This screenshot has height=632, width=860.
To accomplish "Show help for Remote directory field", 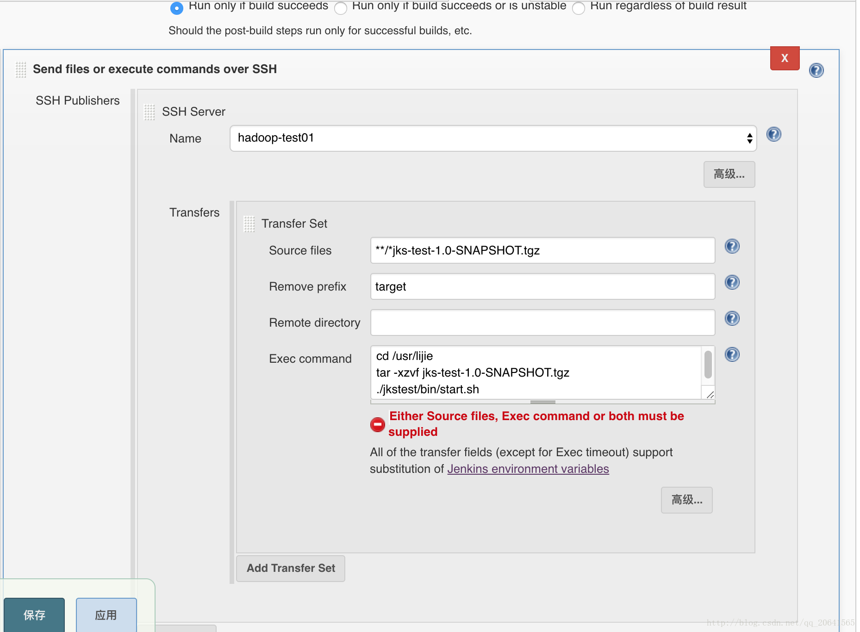I will [732, 318].
